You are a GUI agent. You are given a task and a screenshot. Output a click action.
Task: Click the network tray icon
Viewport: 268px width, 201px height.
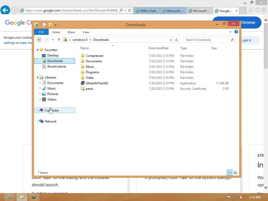point(235,197)
